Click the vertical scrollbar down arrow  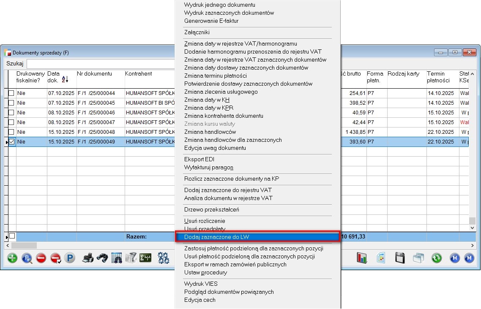point(472,228)
